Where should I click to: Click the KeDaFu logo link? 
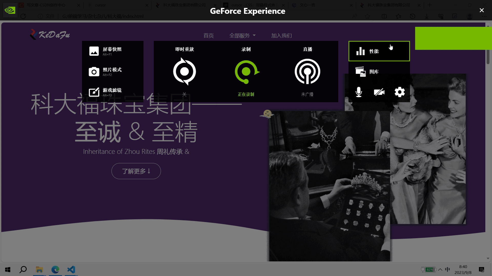[50, 34]
